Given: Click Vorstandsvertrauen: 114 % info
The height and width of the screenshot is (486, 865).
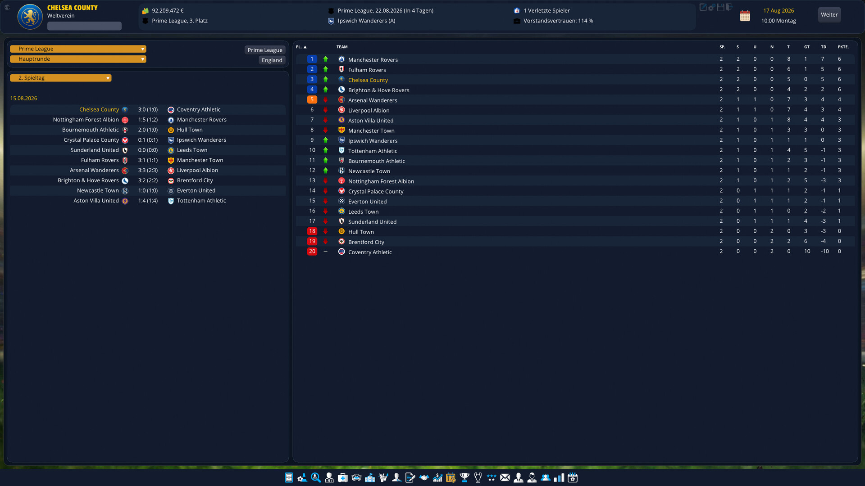Looking at the screenshot, I should (x=558, y=21).
